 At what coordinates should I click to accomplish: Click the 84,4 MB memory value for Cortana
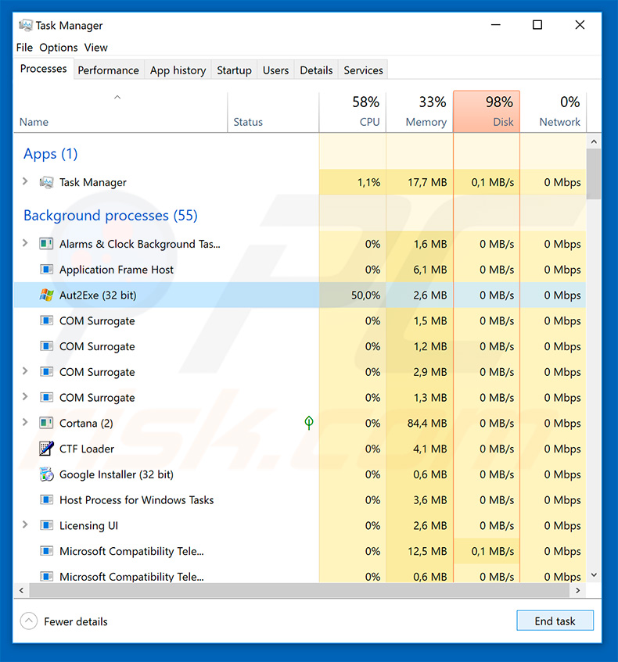[427, 423]
